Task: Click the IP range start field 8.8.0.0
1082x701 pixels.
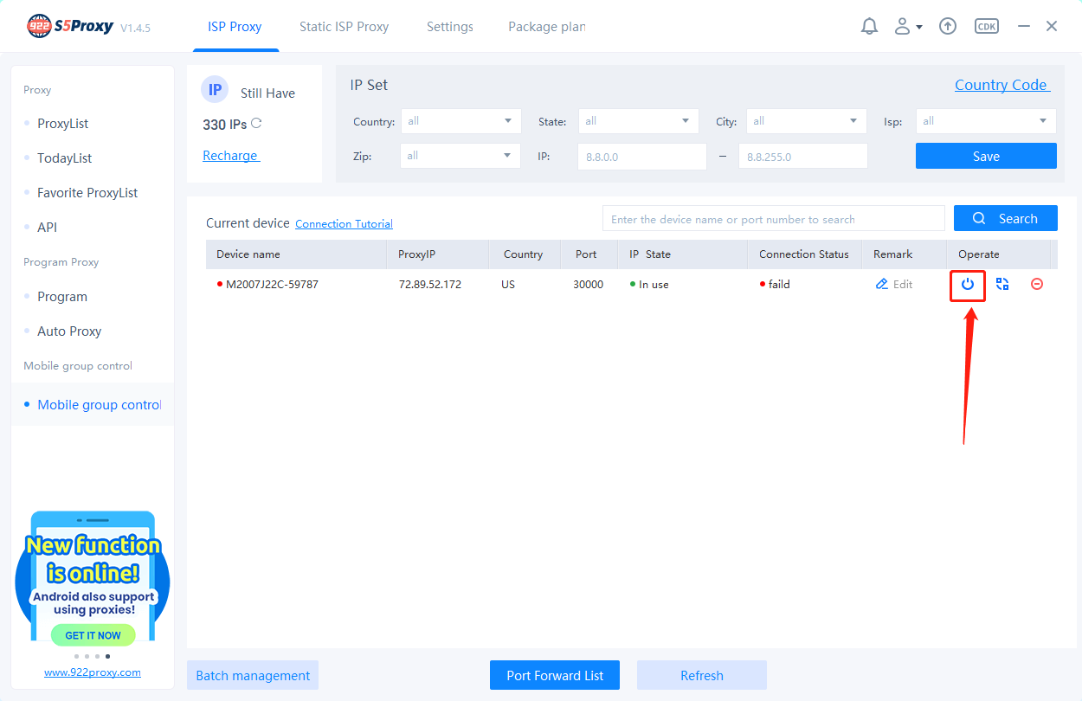Action: pos(642,157)
